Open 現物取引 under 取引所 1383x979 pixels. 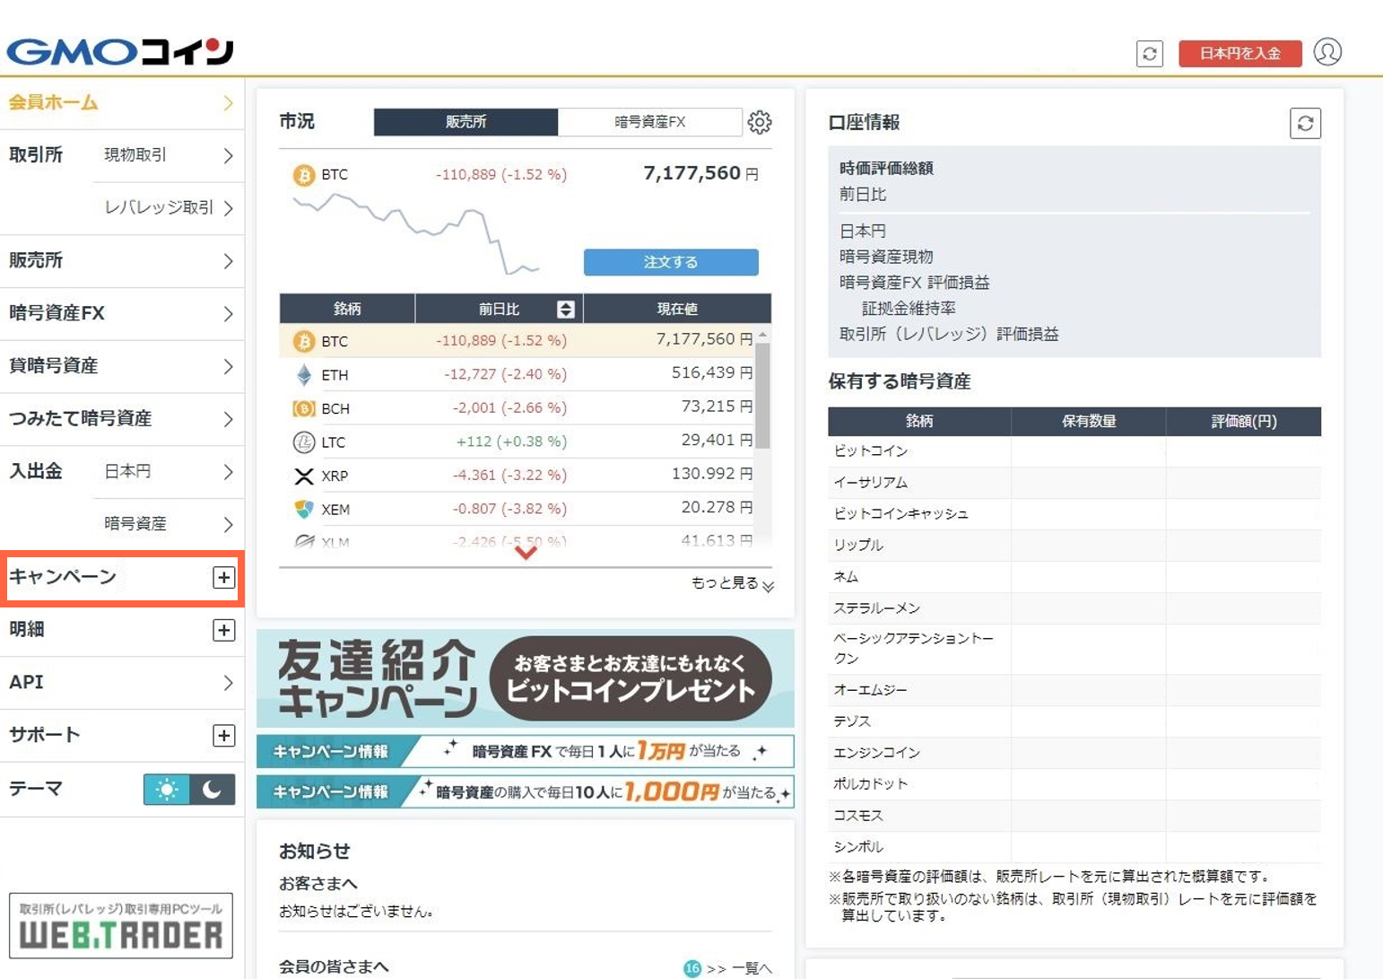169,155
